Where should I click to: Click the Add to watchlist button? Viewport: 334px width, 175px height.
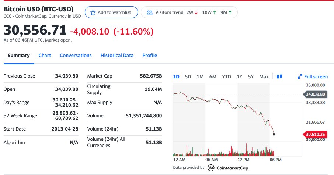point(111,12)
